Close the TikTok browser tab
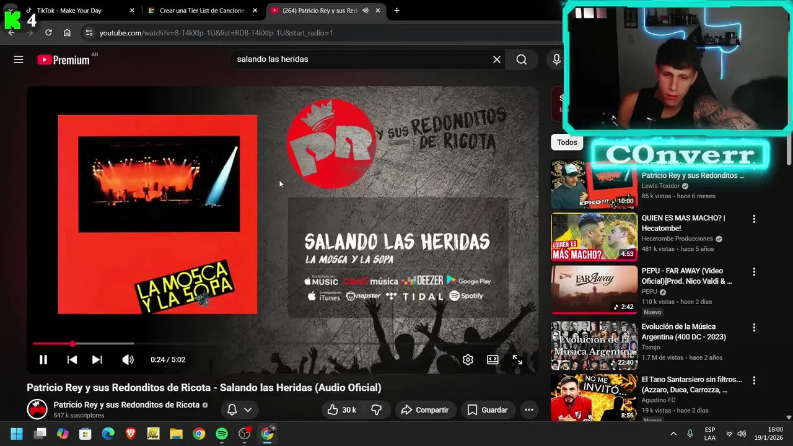The height and width of the screenshot is (446, 793). (x=132, y=11)
